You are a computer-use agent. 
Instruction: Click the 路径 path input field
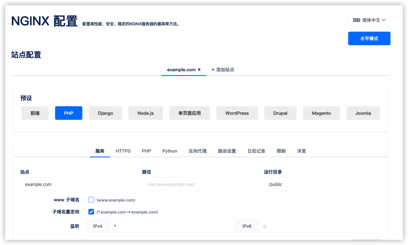coord(201,184)
